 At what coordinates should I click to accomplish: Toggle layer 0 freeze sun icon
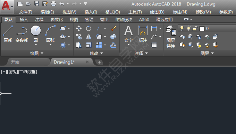188,28
